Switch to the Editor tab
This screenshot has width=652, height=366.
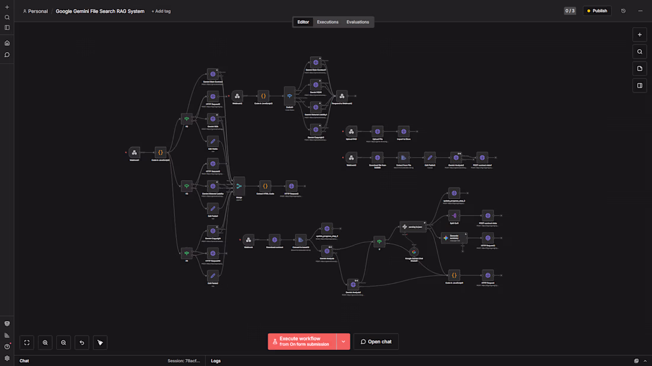tap(303, 22)
